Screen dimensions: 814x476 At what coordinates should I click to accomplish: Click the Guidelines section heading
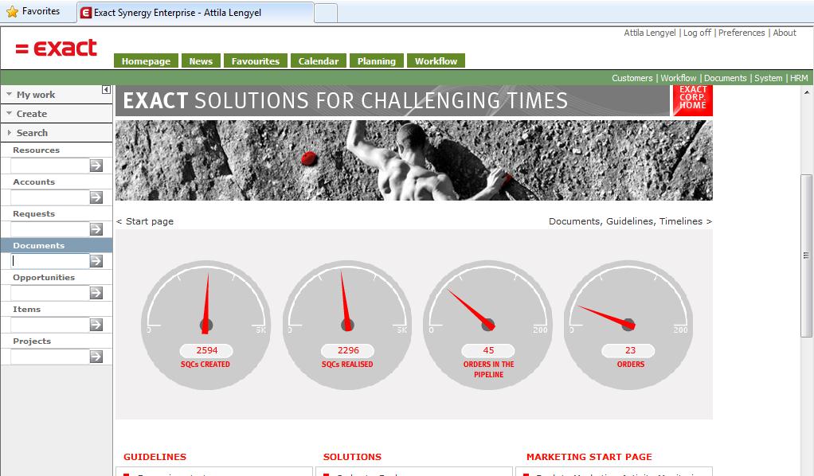pos(155,457)
